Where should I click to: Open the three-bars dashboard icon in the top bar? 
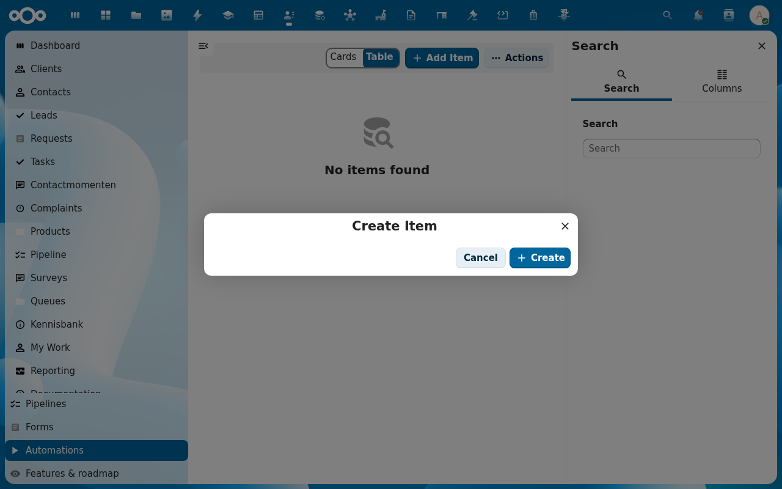[x=75, y=15]
